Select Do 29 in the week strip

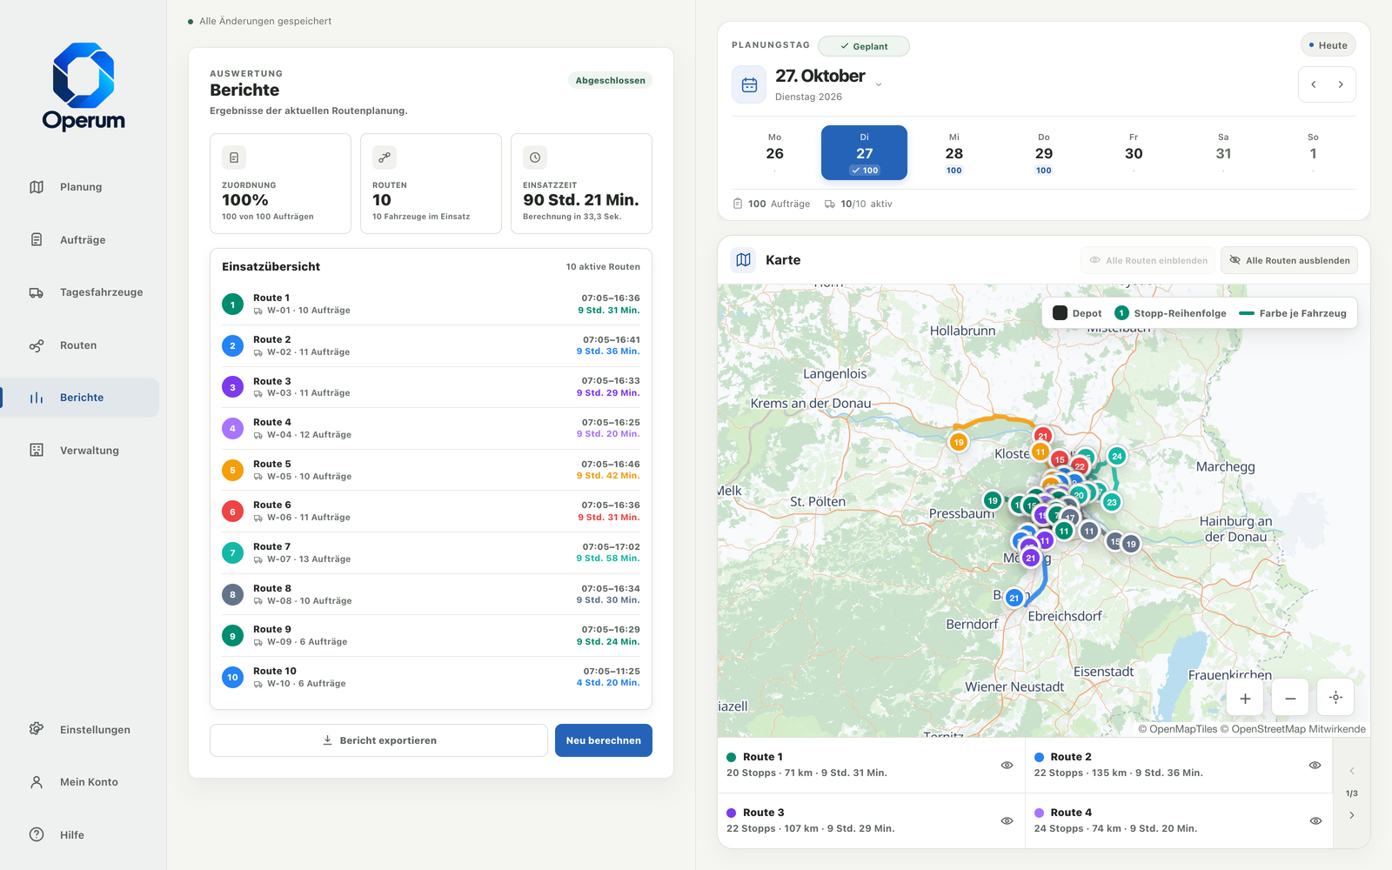[1044, 153]
